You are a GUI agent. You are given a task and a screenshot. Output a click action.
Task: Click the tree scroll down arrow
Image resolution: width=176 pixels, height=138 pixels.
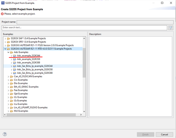coord(84,111)
